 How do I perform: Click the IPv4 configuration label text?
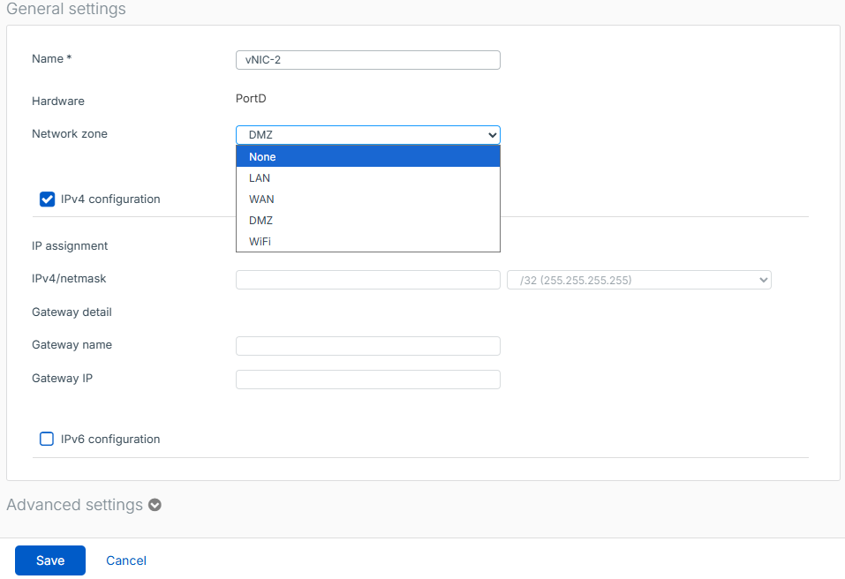[x=110, y=199]
